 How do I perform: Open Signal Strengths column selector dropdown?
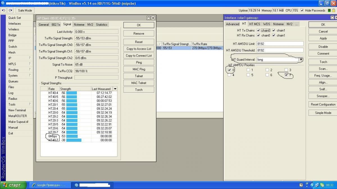click(x=115, y=89)
